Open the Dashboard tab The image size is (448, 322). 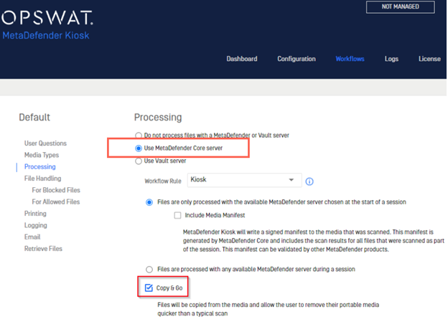click(x=242, y=59)
